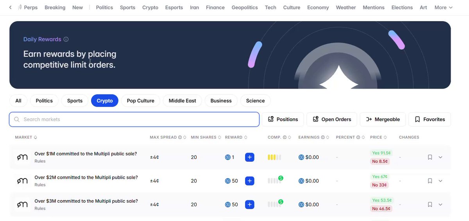Go to the Breaking category
Image resolution: width=469 pixels, height=221 pixels.
pyautogui.click(x=55, y=7)
